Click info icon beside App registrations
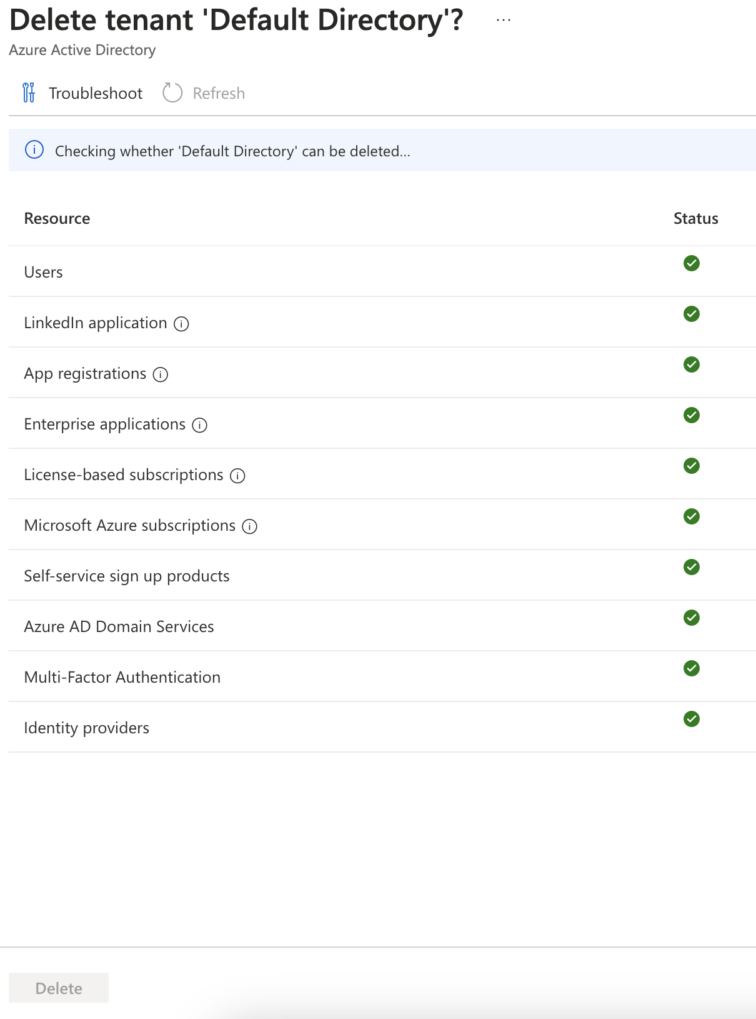The height and width of the screenshot is (1019, 756). tap(161, 374)
